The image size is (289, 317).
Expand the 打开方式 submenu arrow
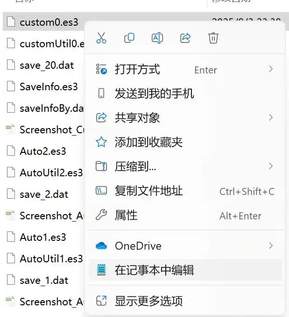(x=271, y=69)
